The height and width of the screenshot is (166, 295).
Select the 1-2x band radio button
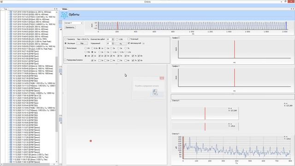point(111,52)
